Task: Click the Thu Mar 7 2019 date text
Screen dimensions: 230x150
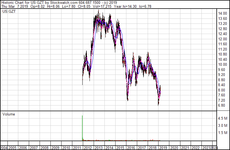Action: click(15, 6)
